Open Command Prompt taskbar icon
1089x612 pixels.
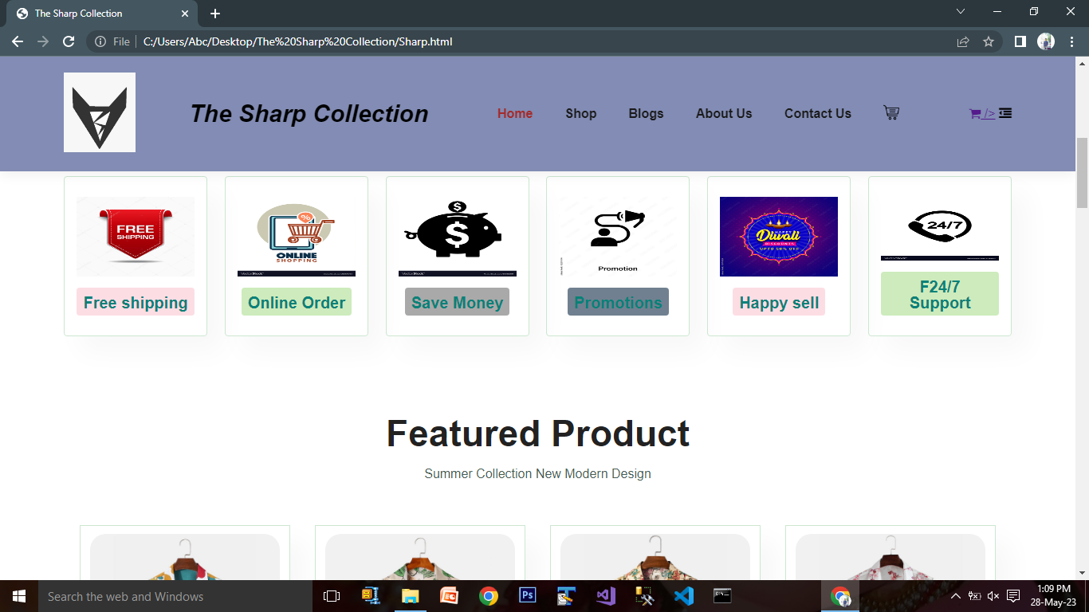[722, 596]
